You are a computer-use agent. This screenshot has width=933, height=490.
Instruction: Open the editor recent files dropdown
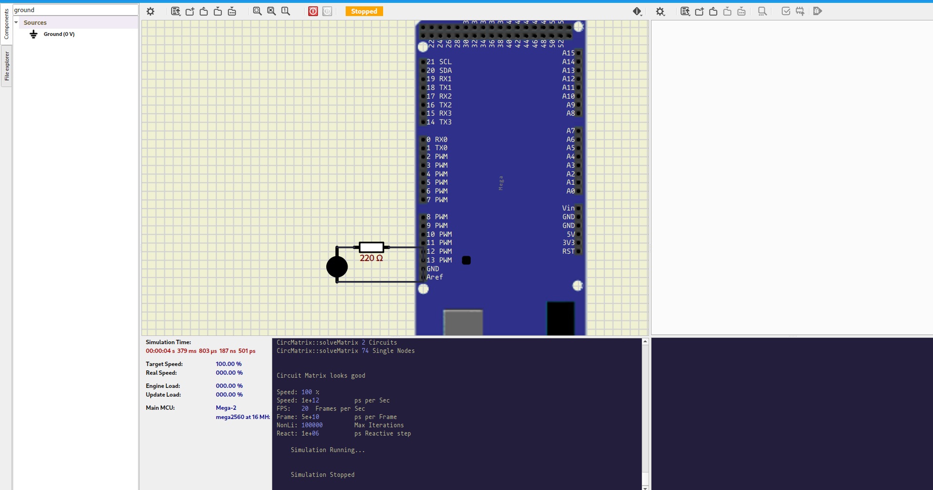[x=685, y=11]
